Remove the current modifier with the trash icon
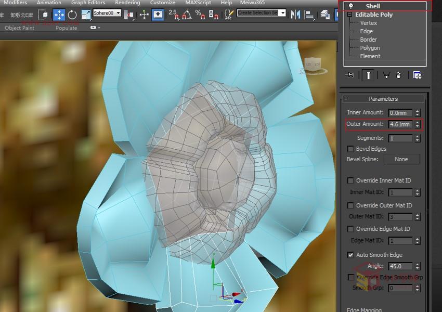 (399, 75)
